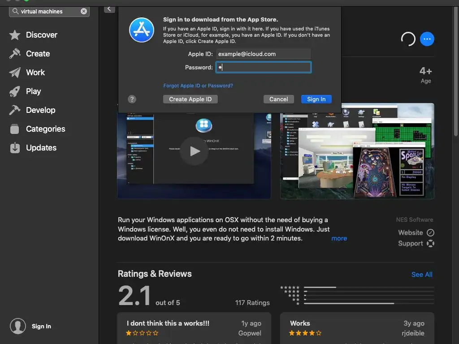Open the Categories section
Screen dimensions: 459x344
(45, 129)
